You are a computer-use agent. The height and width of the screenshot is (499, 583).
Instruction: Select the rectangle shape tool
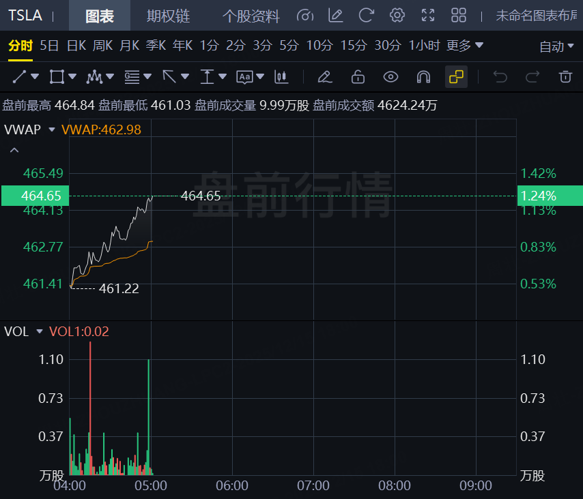point(57,77)
